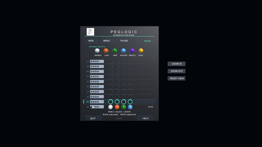Click row 10 feedback peg box
262x147 pixels.
click(97, 61)
